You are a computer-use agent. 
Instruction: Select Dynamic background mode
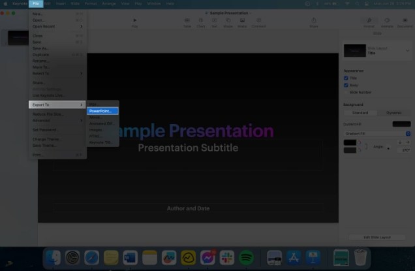394,113
